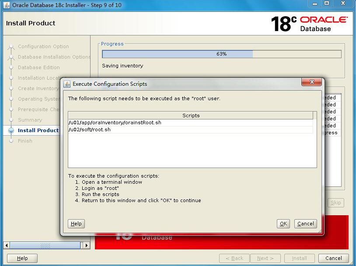The image size is (356, 266).
Task: Click the main installer Cancel button
Action: click(x=333, y=258)
